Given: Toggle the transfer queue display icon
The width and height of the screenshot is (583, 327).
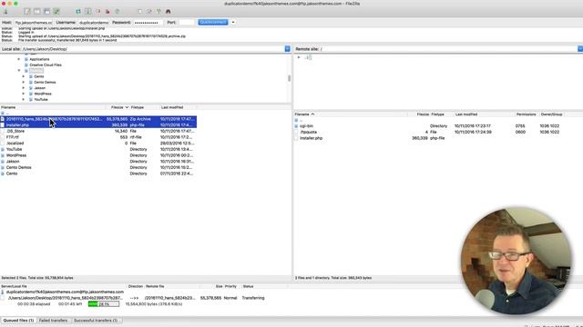Looking at the screenshot, I should [x=56, y=12].
